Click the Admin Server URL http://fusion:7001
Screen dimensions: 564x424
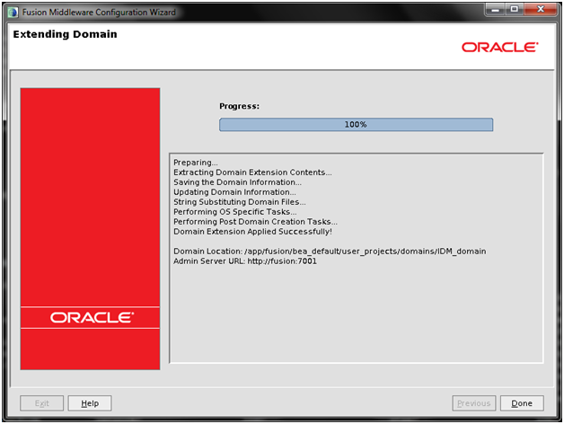pos(282,261)
